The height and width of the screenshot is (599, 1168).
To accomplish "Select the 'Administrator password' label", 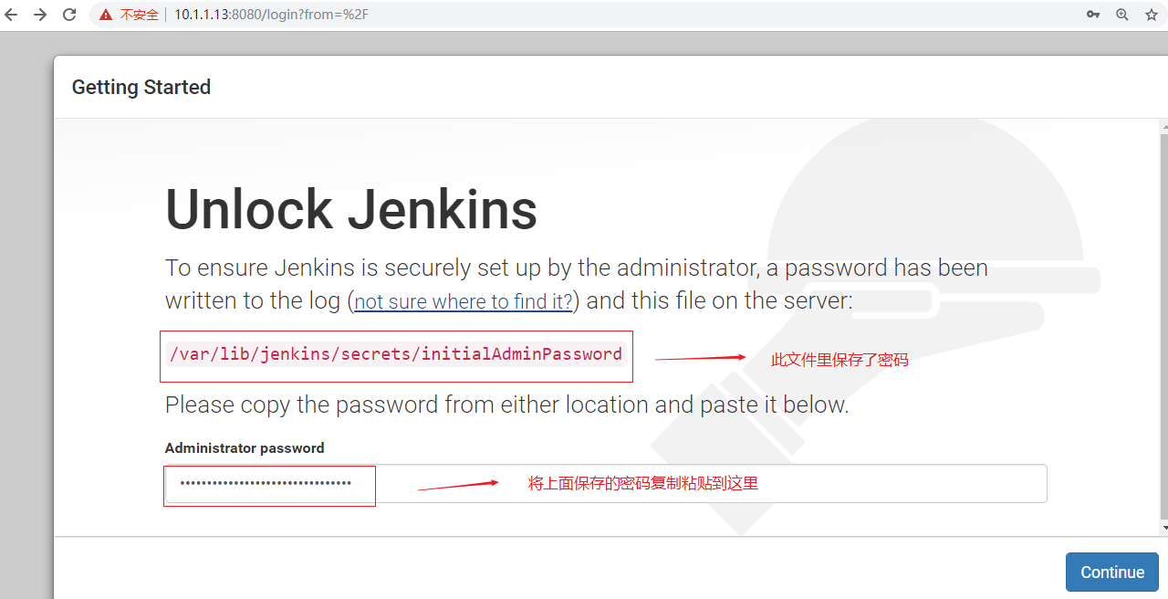I will coord(245,448).
